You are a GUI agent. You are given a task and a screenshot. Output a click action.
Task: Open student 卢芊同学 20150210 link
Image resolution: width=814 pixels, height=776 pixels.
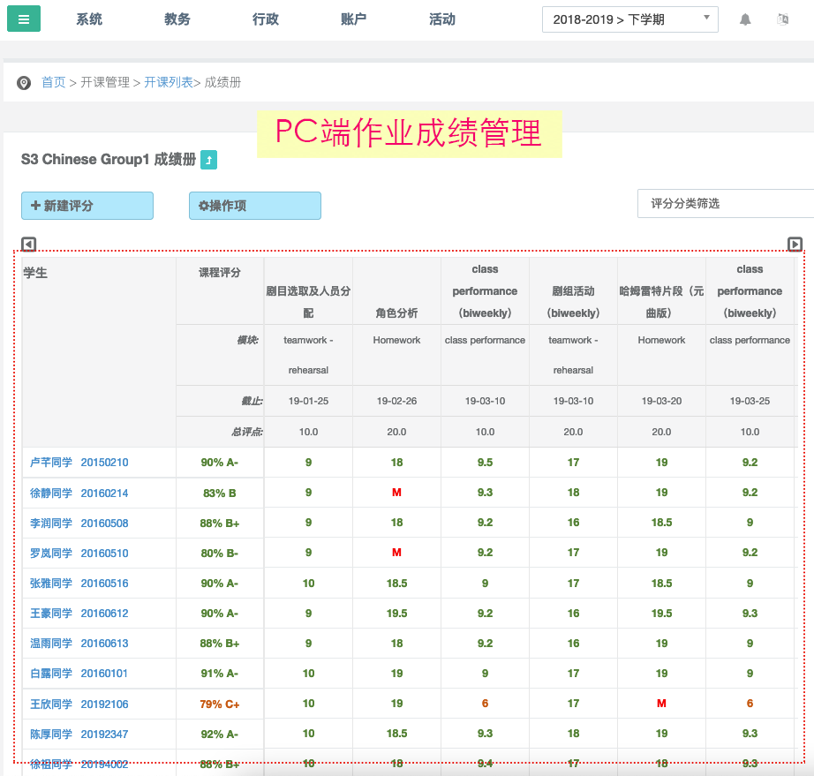[x=79, y=463]
